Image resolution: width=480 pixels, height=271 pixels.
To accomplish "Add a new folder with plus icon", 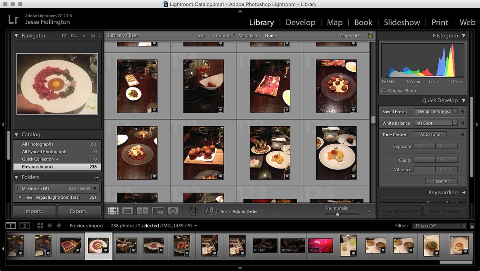I will 97,177.
